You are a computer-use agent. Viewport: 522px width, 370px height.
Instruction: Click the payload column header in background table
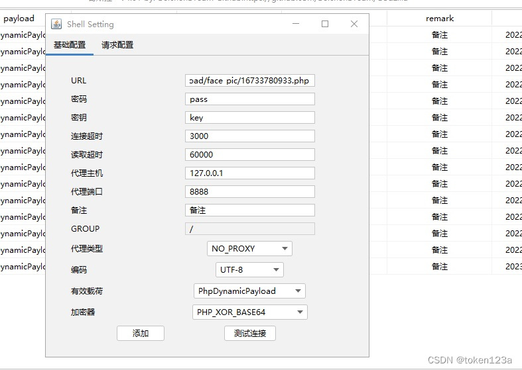tap(19, 19)
